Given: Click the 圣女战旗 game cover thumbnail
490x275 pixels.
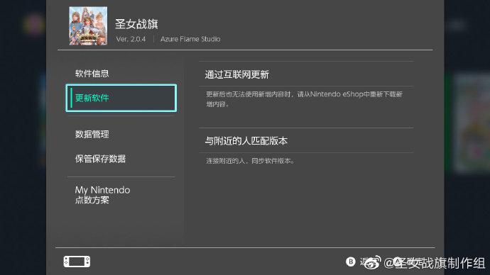Looking at the screenshot, I should (x=88, y=26).
